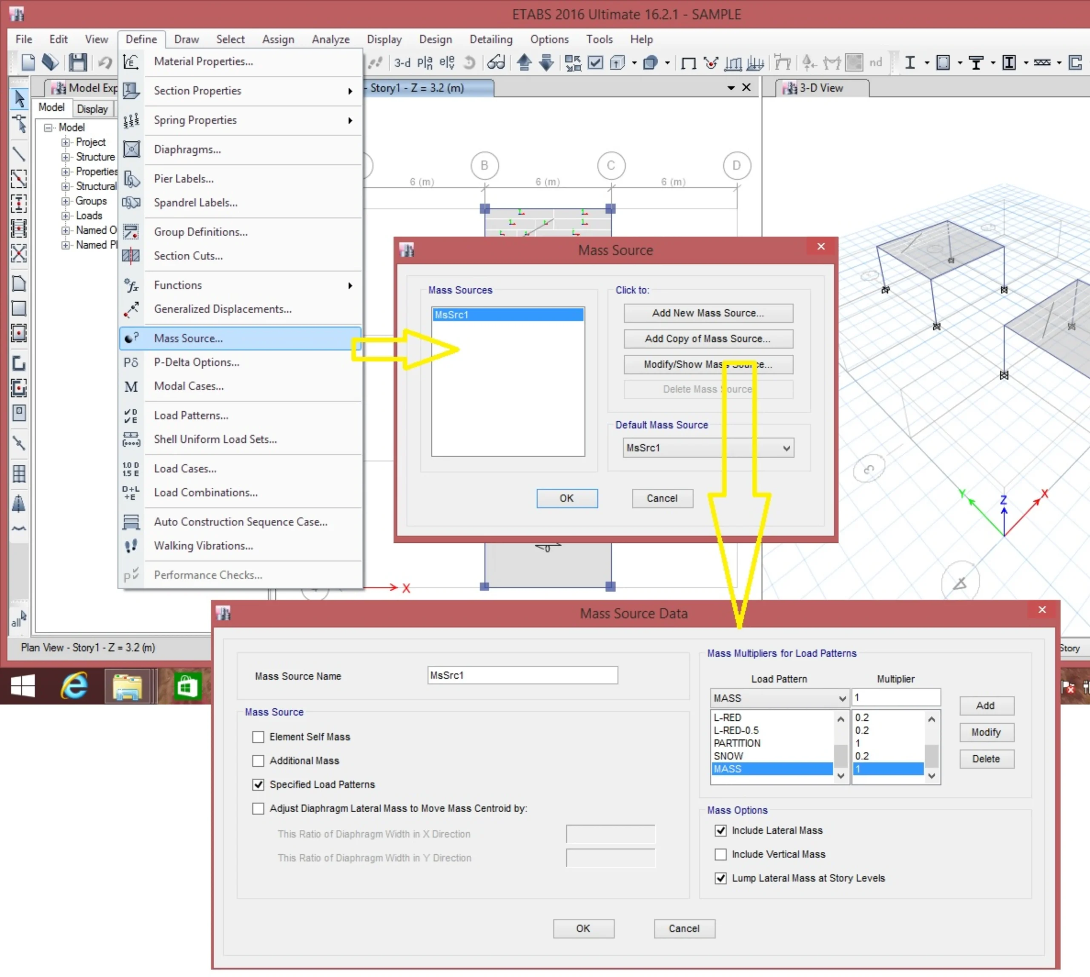The width and height of the screenshot is (1090, 977).
Task: Open the Analyze menu
Action: (x=330, y=39)
